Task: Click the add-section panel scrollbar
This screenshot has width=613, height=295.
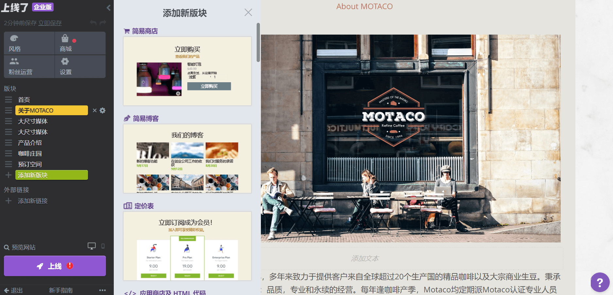Action: coord(258,42)
